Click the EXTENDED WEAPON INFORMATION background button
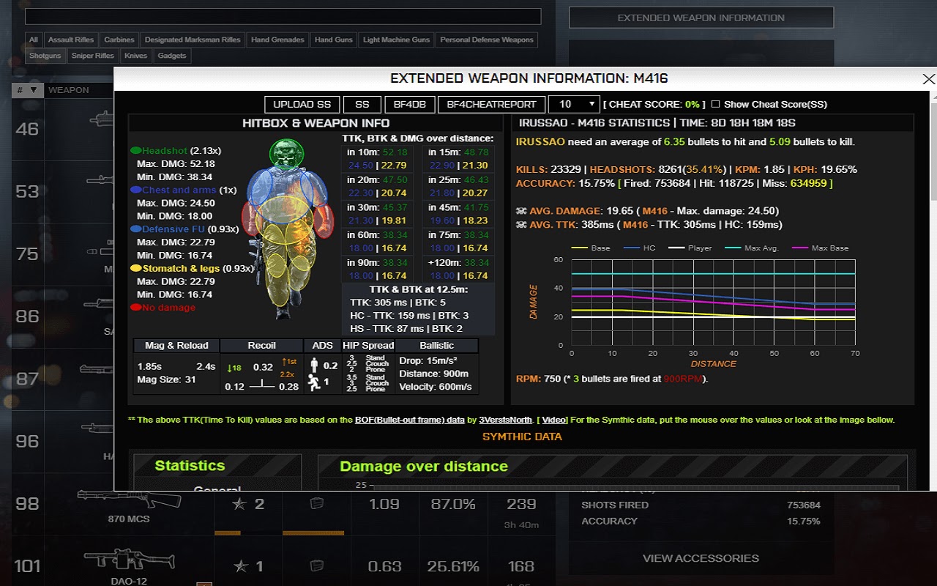The image size is (937, 586). pos(701,18)
